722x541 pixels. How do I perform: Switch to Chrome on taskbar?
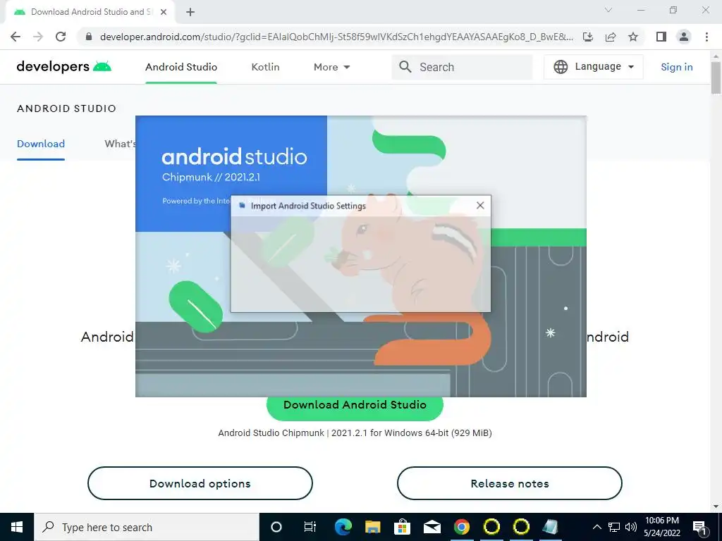462,527
